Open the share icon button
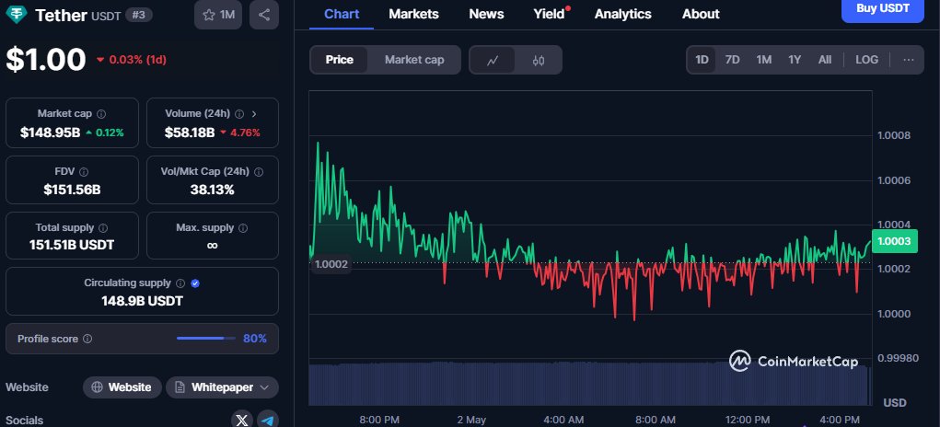Viewport: 940px width, 427px height. (264, 15)
